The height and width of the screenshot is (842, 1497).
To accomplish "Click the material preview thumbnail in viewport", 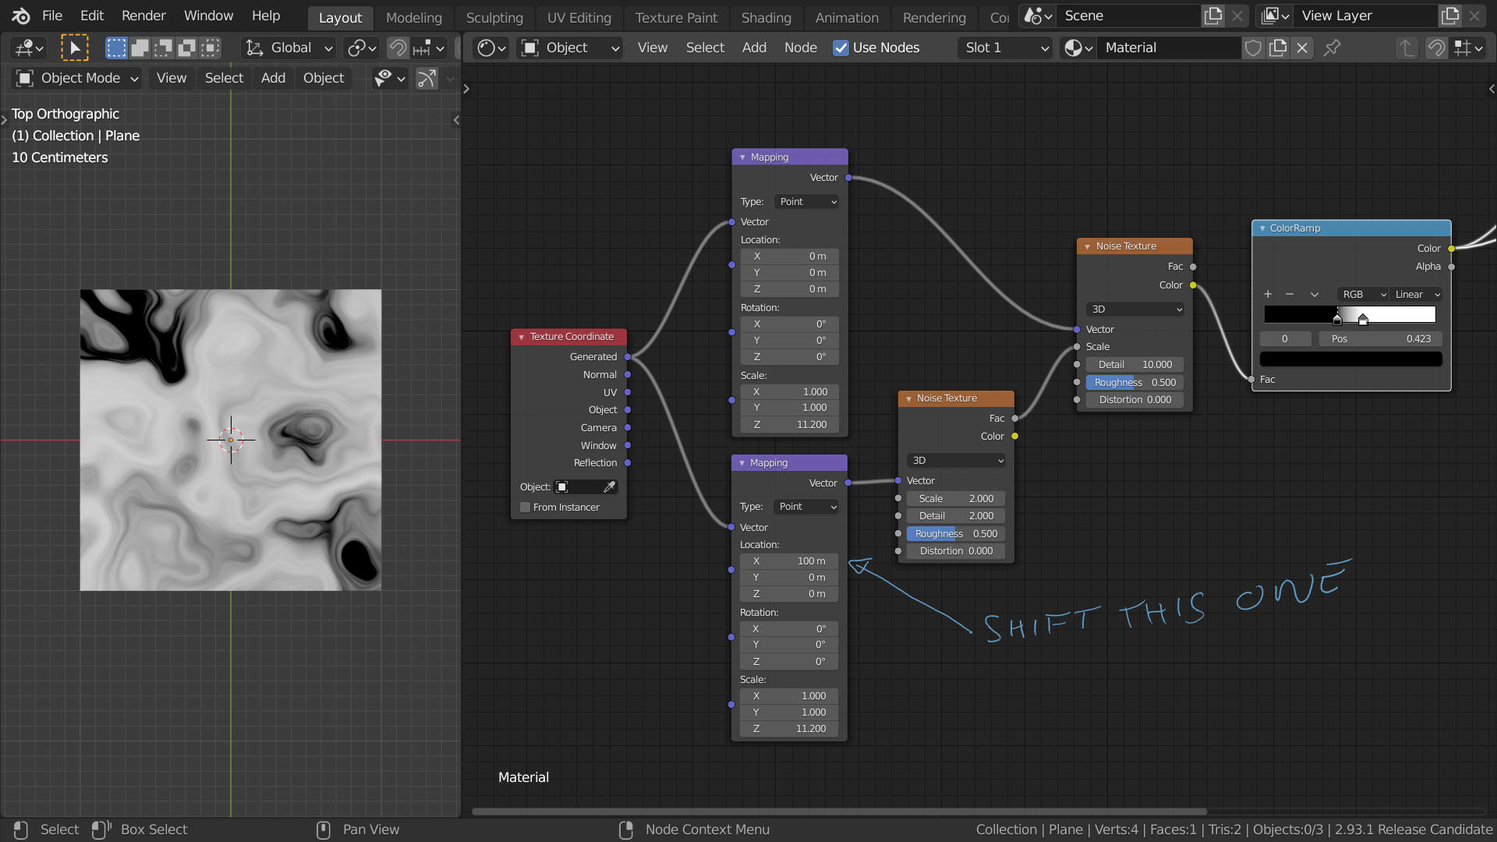I will pyautogui.click(x=230, y=440).
